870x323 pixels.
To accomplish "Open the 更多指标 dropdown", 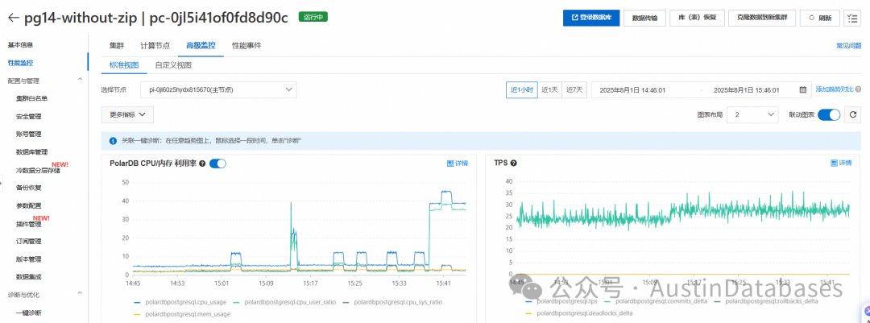I will (127, 115).
